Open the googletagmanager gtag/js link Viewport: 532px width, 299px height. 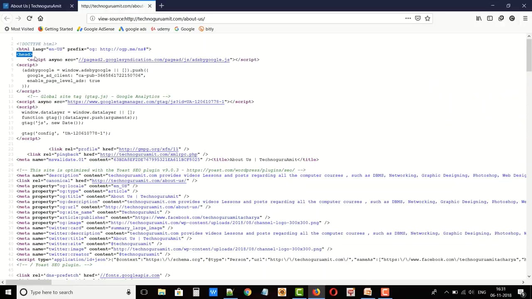[x=146, y=102]
